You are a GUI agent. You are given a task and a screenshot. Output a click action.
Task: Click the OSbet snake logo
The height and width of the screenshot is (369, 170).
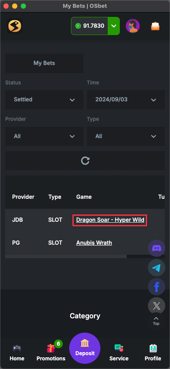(x=15, y=26)
